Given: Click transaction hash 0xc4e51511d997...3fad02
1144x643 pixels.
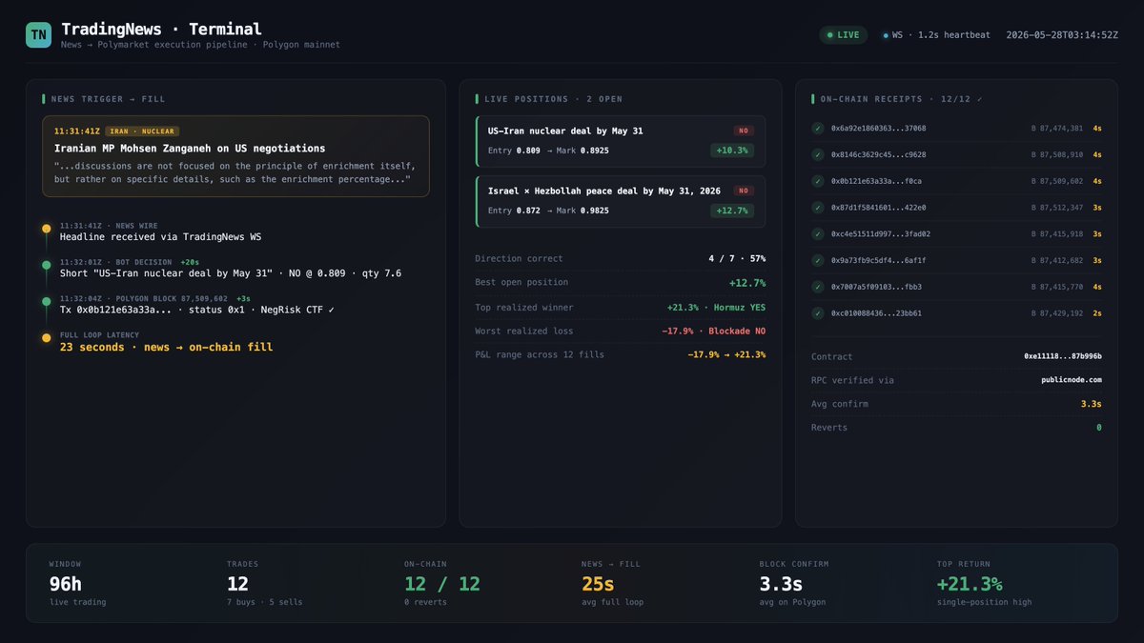Looking at the screenshot, I should click(x=881, y=233).
